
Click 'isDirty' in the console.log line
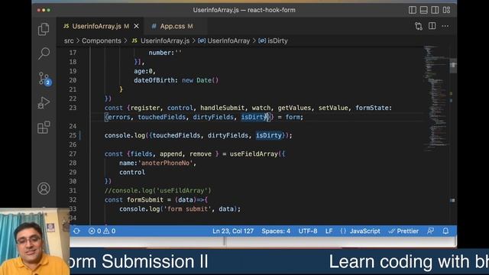pos(268,135)
